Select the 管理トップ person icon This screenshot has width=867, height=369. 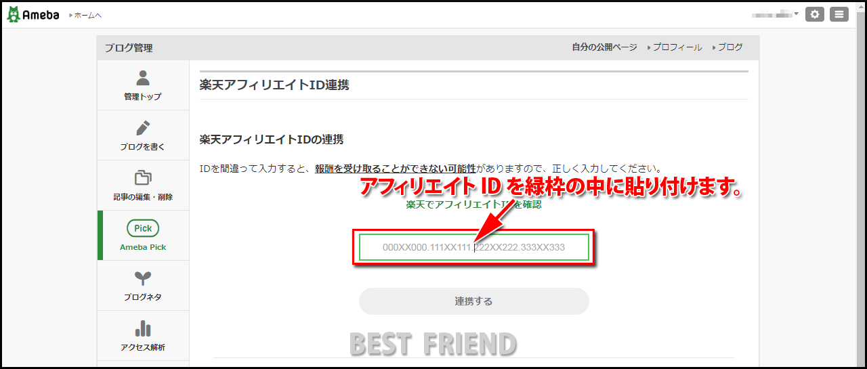pyautogui.click(x=143, y=77)
